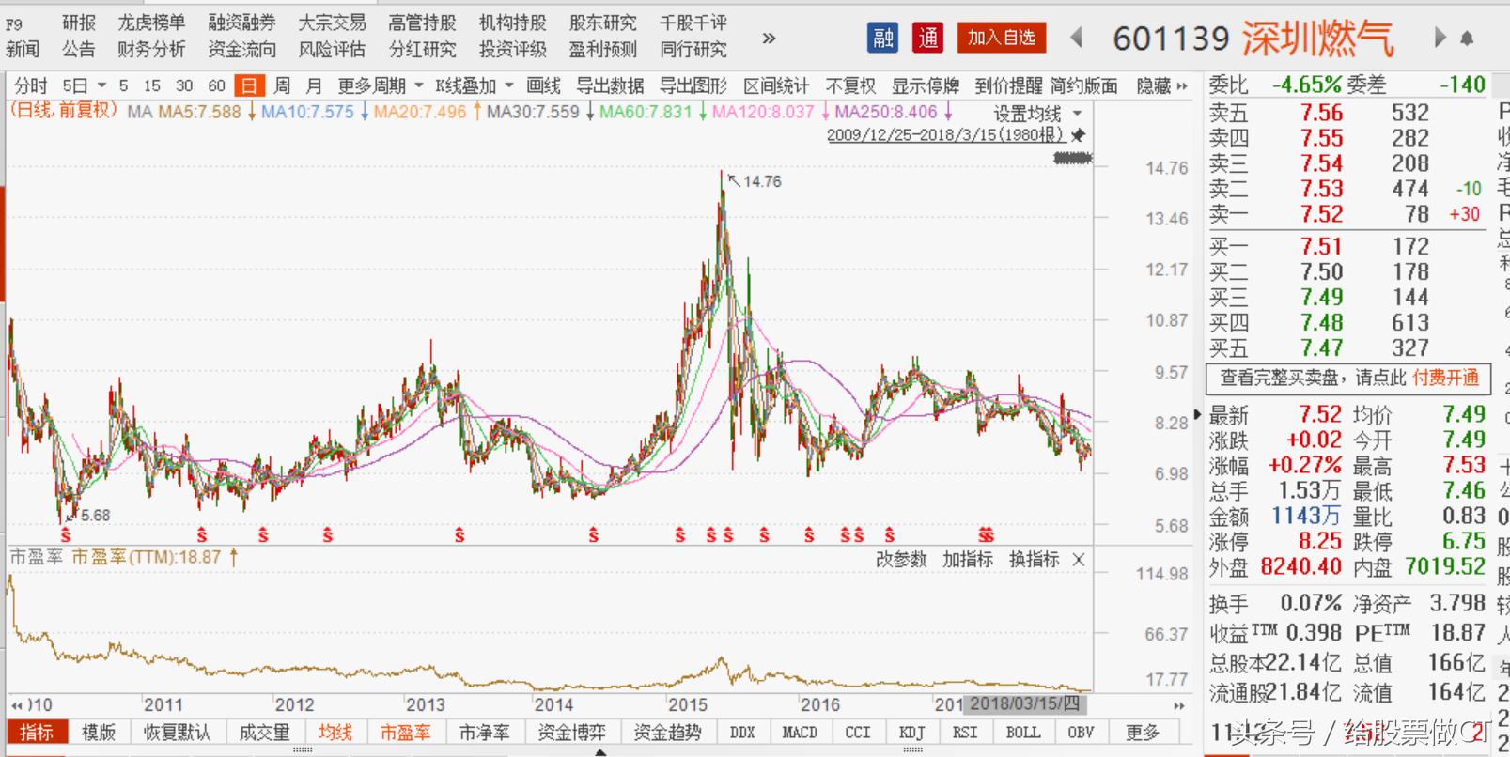
Task: Click 显示停牌 toolbar item
Action: pyautogui.click(x=926, y=85)
